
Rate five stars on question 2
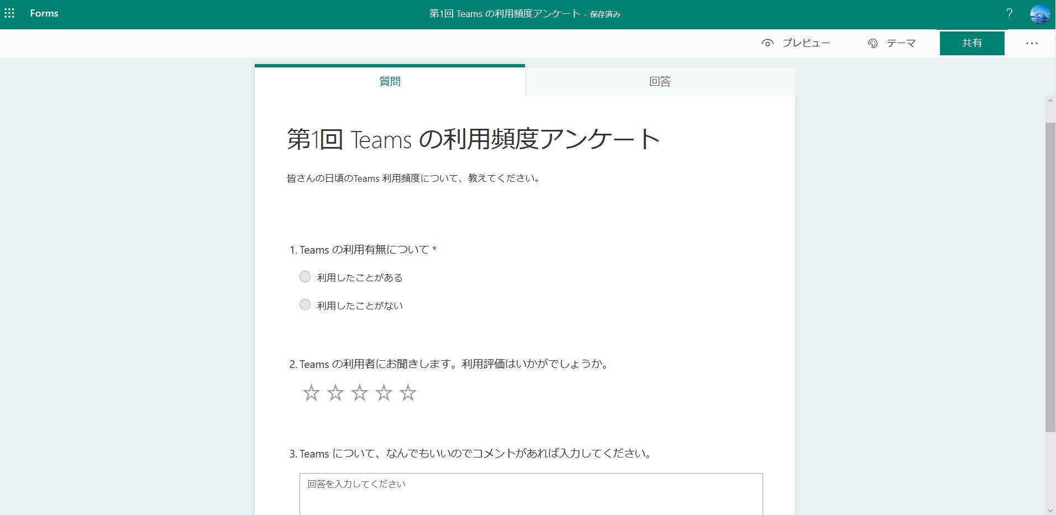pyautogui.click(x=408, y=393)
